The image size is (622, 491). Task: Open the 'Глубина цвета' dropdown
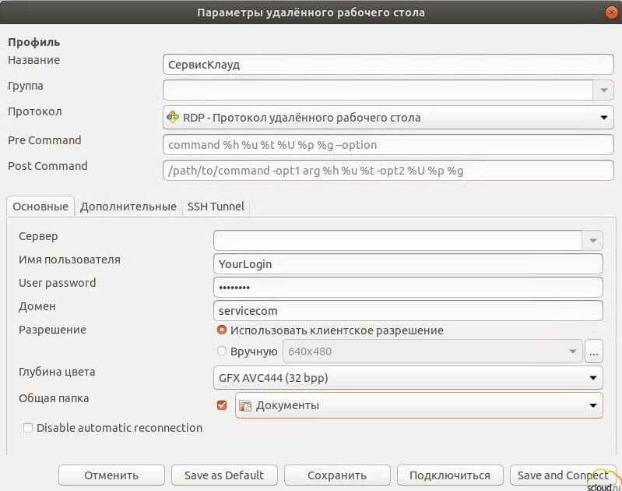[592, 379]
